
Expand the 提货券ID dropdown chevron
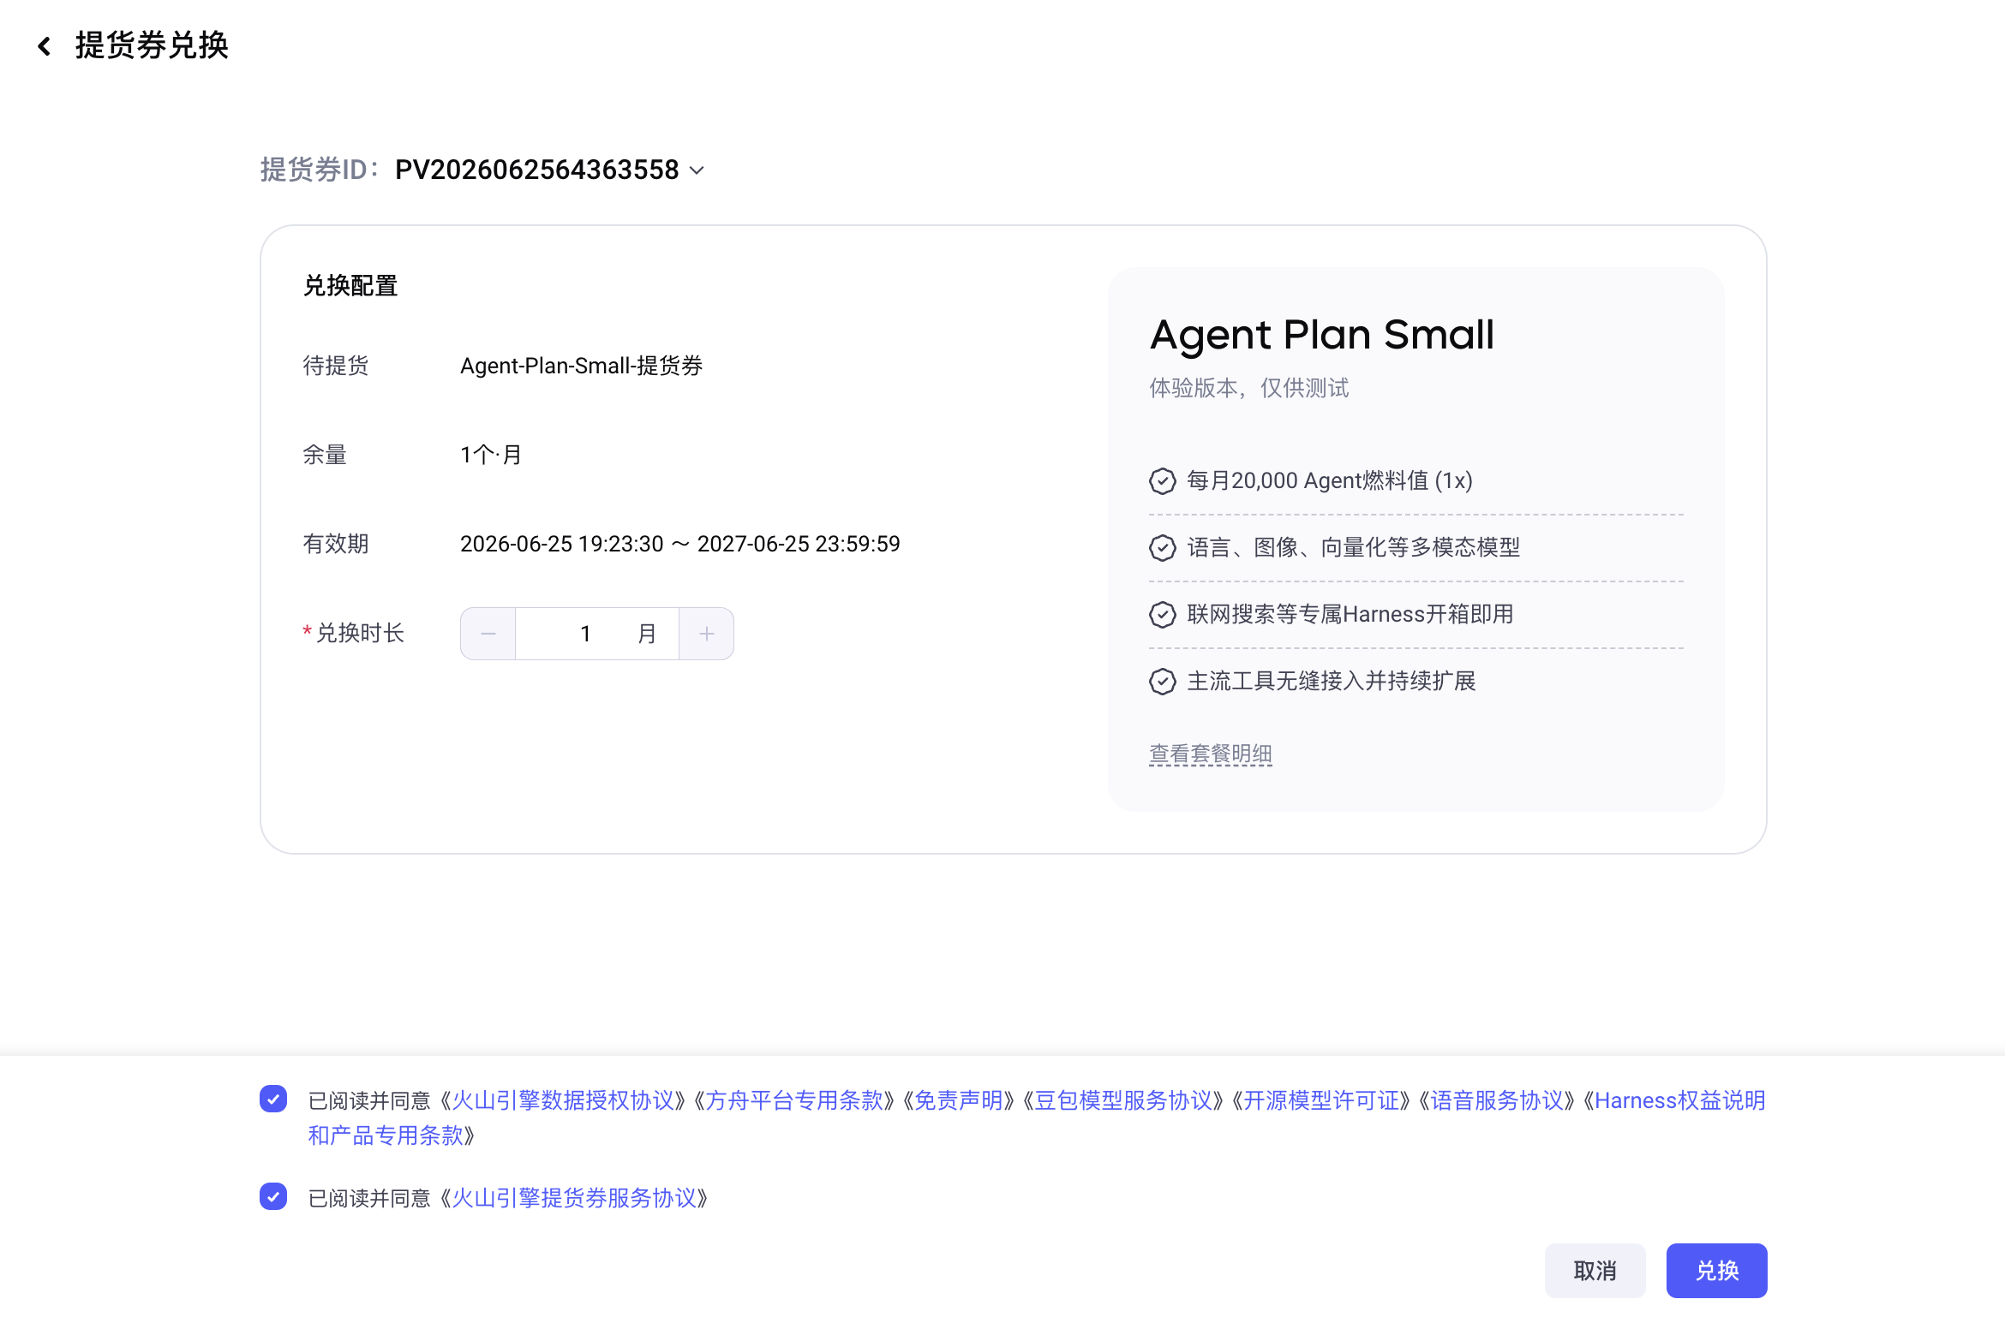697,170
